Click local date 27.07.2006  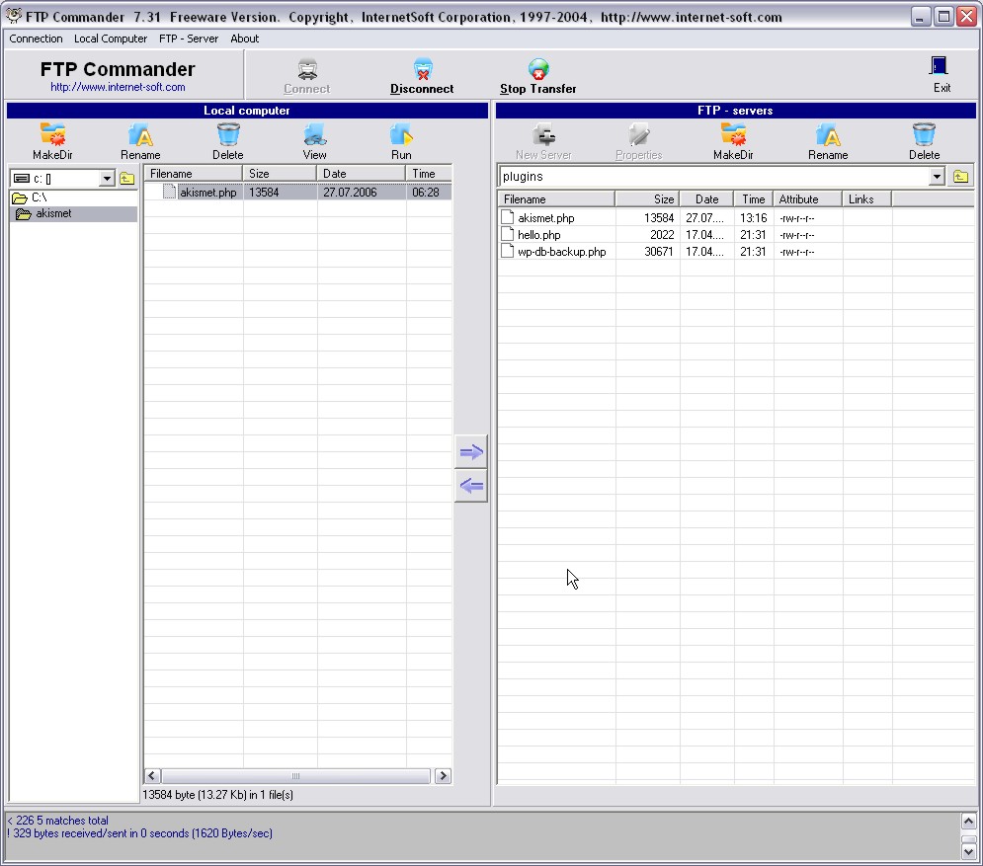click(x=350, y=193)
